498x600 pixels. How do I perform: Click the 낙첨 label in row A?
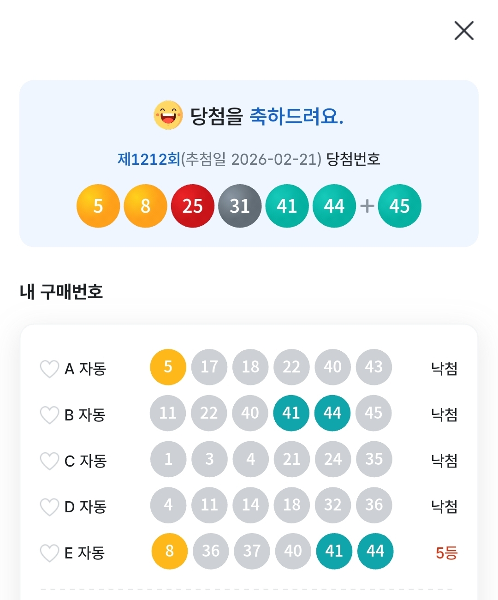coord(444,368)
